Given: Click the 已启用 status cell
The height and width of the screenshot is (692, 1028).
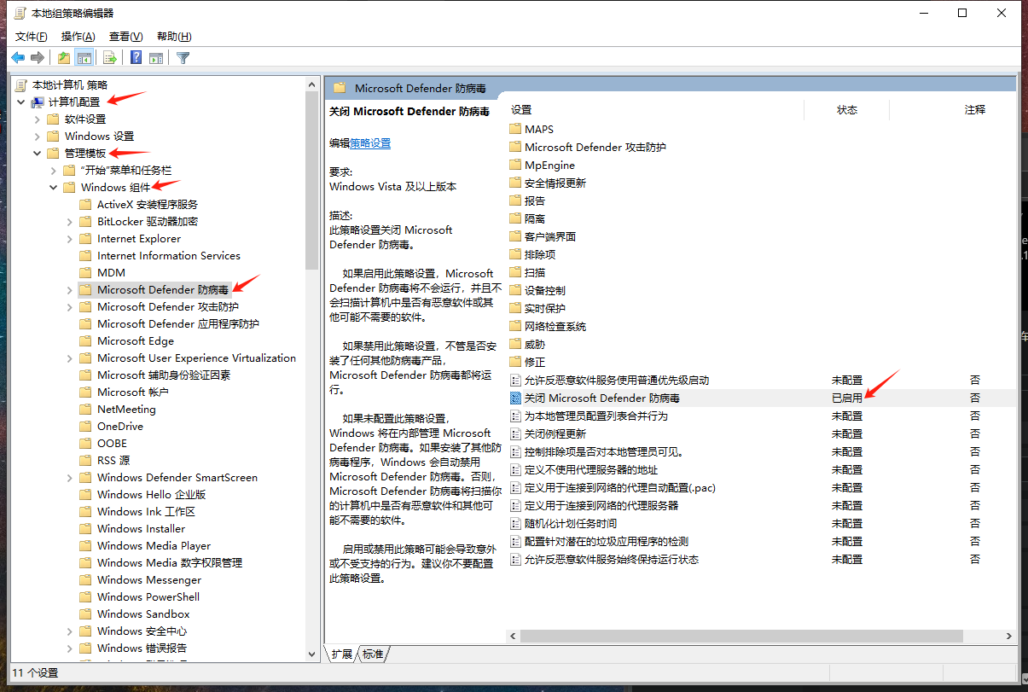Looking at the screenshot, I should tap(847, 398).
